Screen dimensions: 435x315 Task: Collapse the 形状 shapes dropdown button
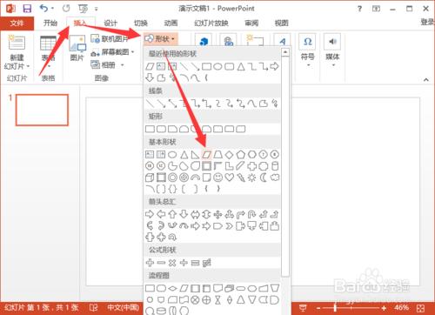[x=160, y=38]
